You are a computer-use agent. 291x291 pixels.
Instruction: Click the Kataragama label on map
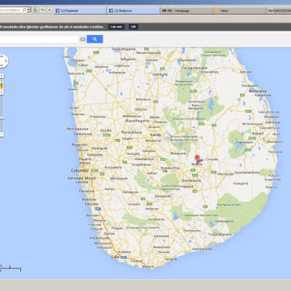tap(224, 221)
